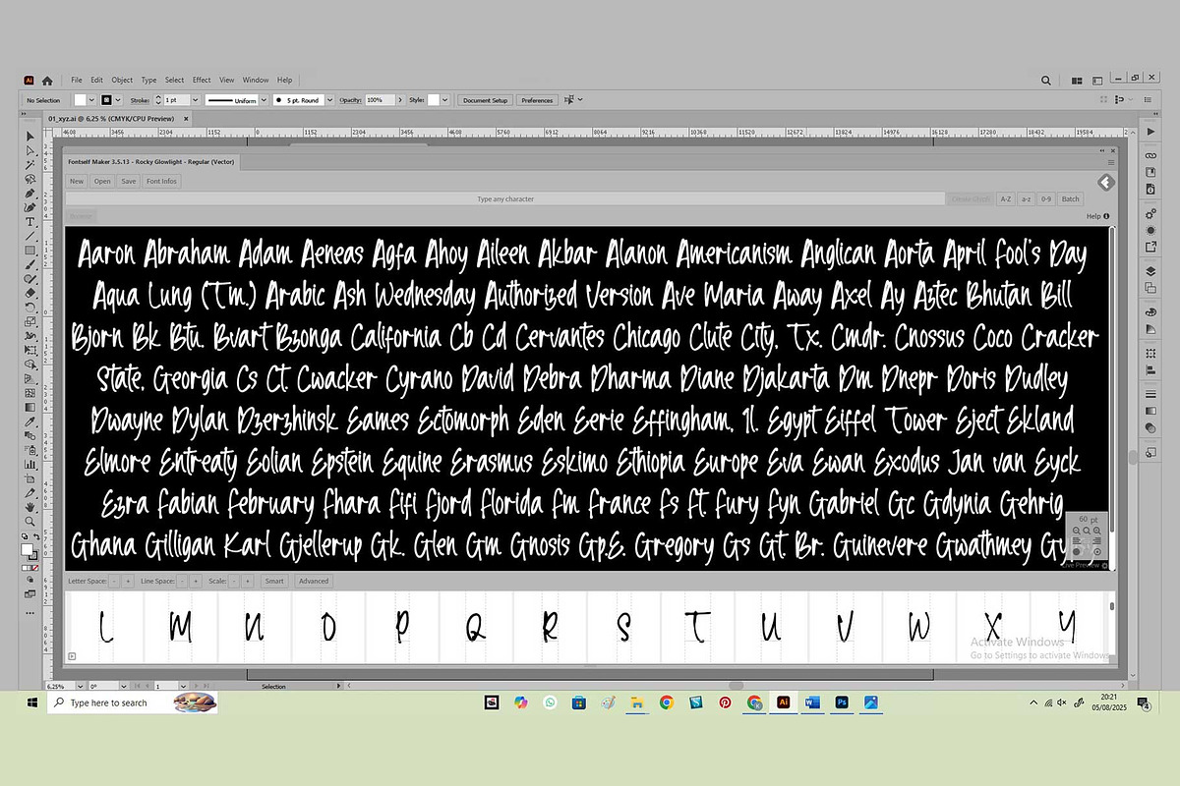
Task: Open the Libraries panel icon
Action: [1150, 172]
